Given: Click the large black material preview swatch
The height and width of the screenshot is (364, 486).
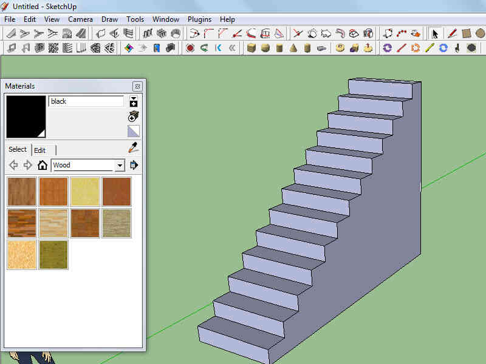Looking at the screenshot, I should 26,116.
